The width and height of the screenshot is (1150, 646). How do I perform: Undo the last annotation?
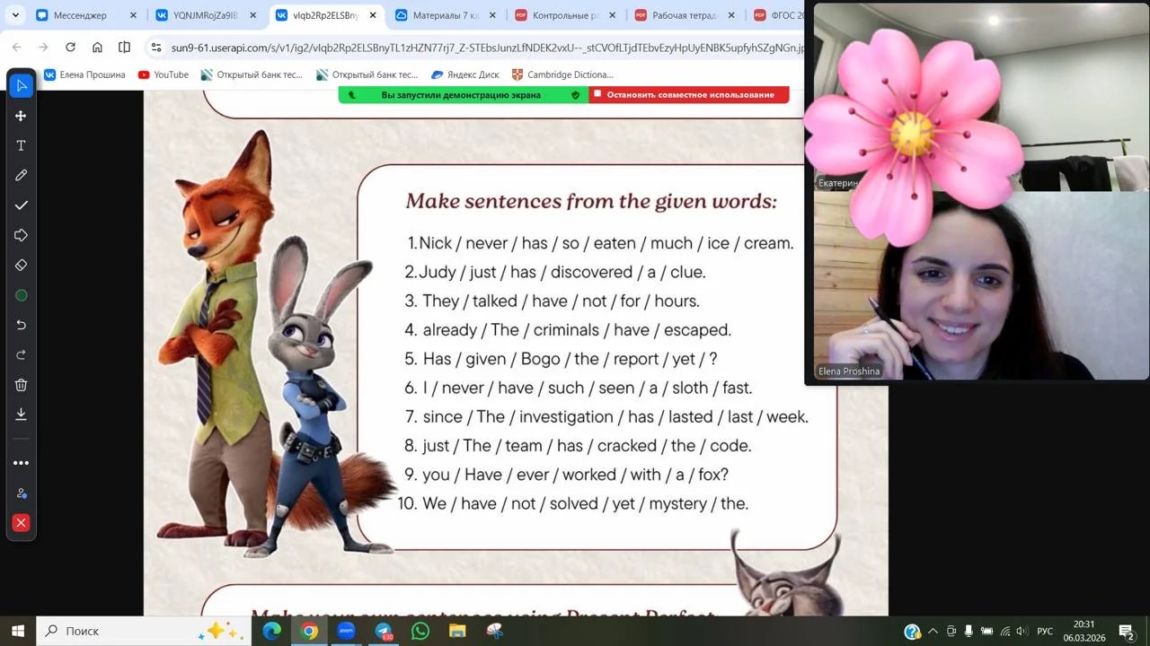point(22,325)
